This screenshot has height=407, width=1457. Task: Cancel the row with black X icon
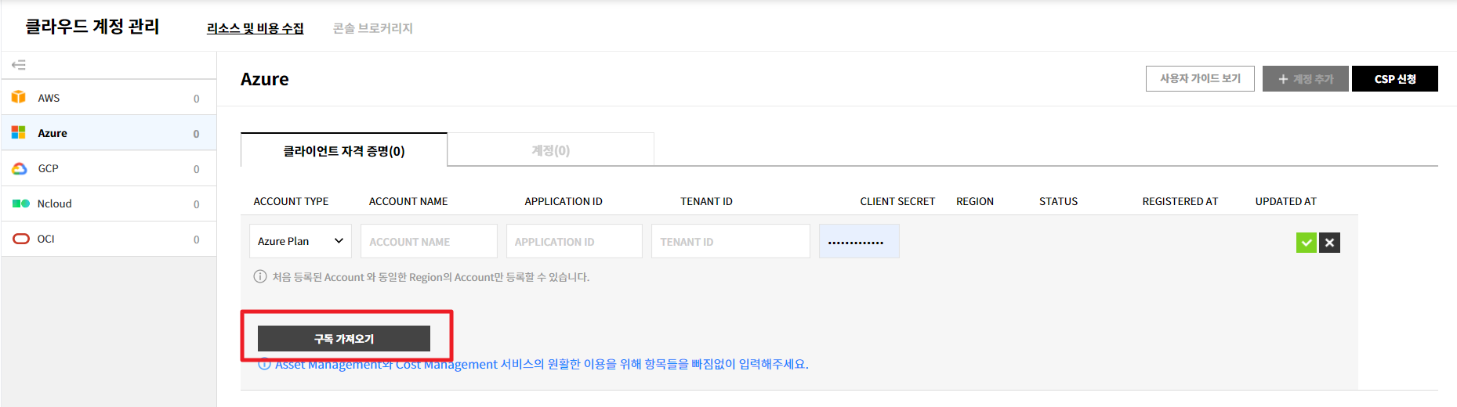pyautogui.click(x=1329, y=243)
